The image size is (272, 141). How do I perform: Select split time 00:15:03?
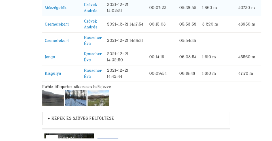pyautogui.click(x=157, y=24)
